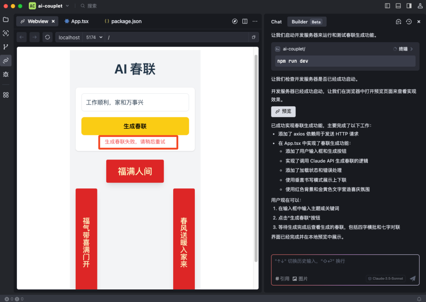Close the Webview tab
The image size is (426, 302).
pos(53,21)
